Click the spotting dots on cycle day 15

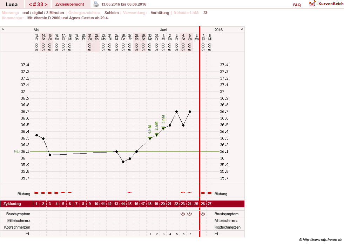coord(130,192)
